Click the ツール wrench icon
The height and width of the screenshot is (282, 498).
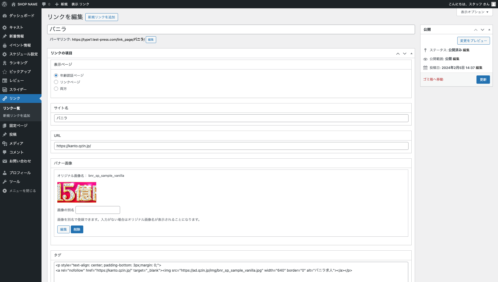point(5,182)
